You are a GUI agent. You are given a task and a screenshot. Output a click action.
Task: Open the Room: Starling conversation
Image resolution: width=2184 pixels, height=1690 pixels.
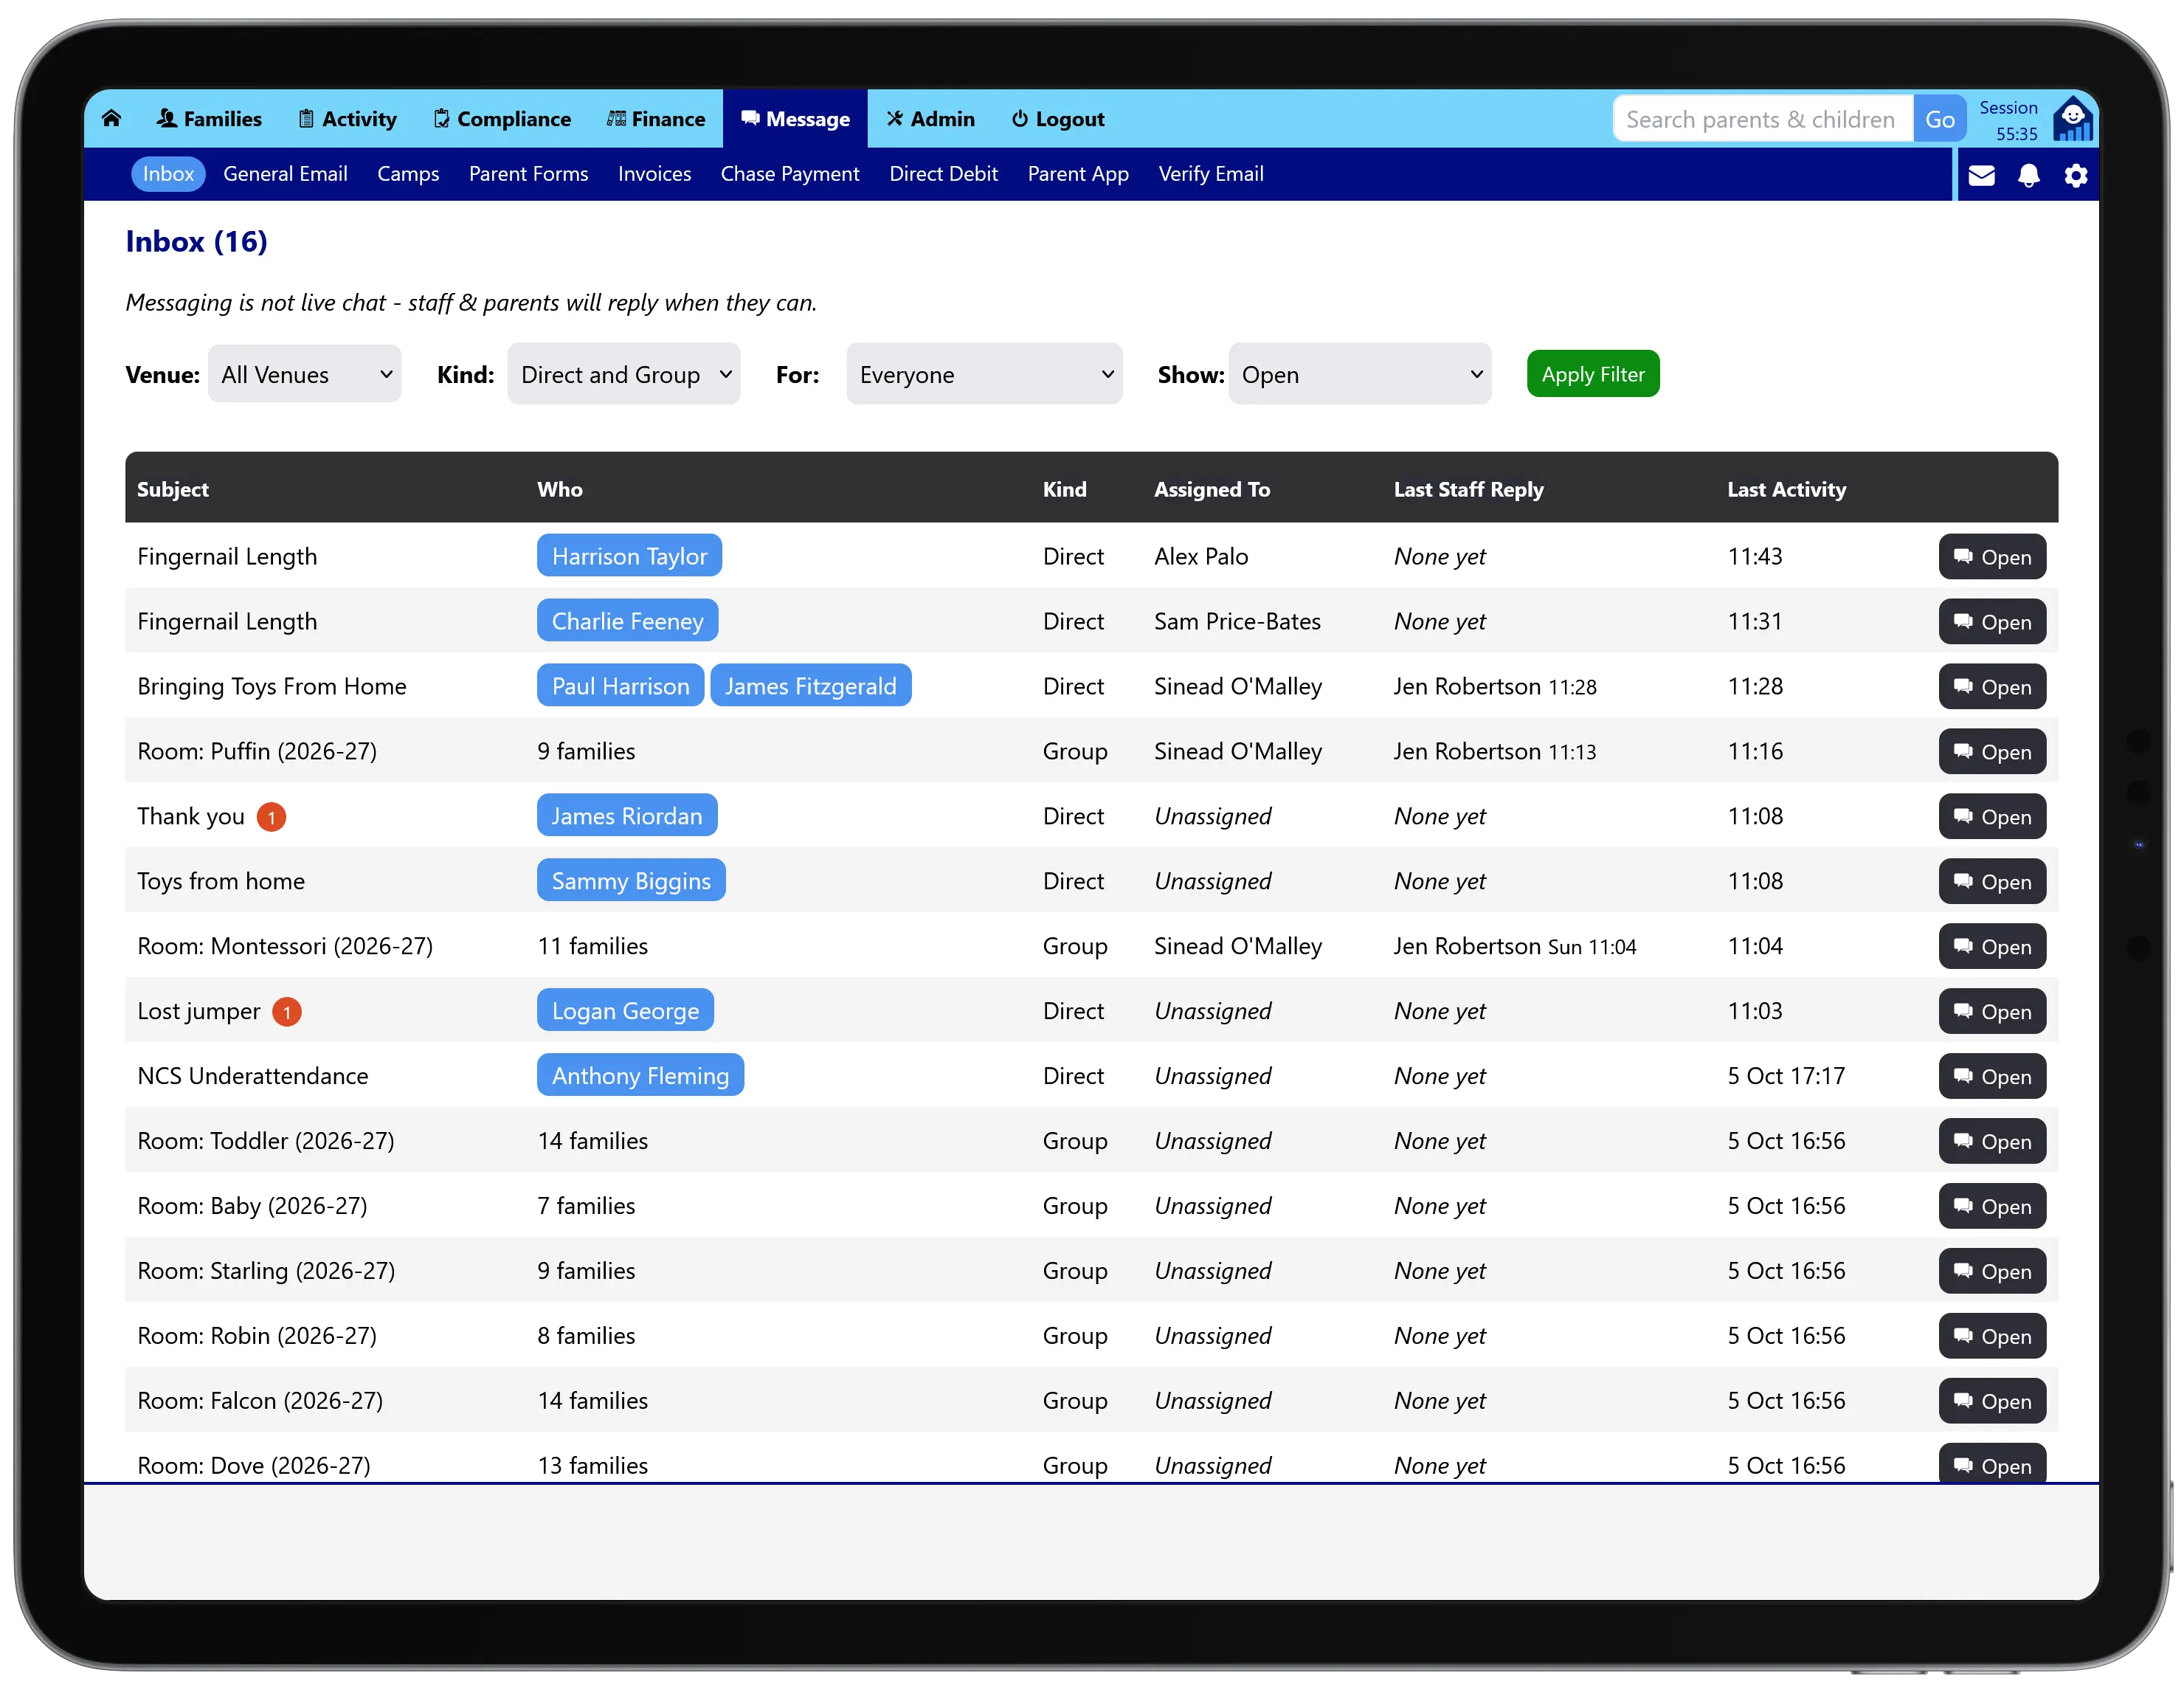pyautogui.click(x=1992, y=1272)
